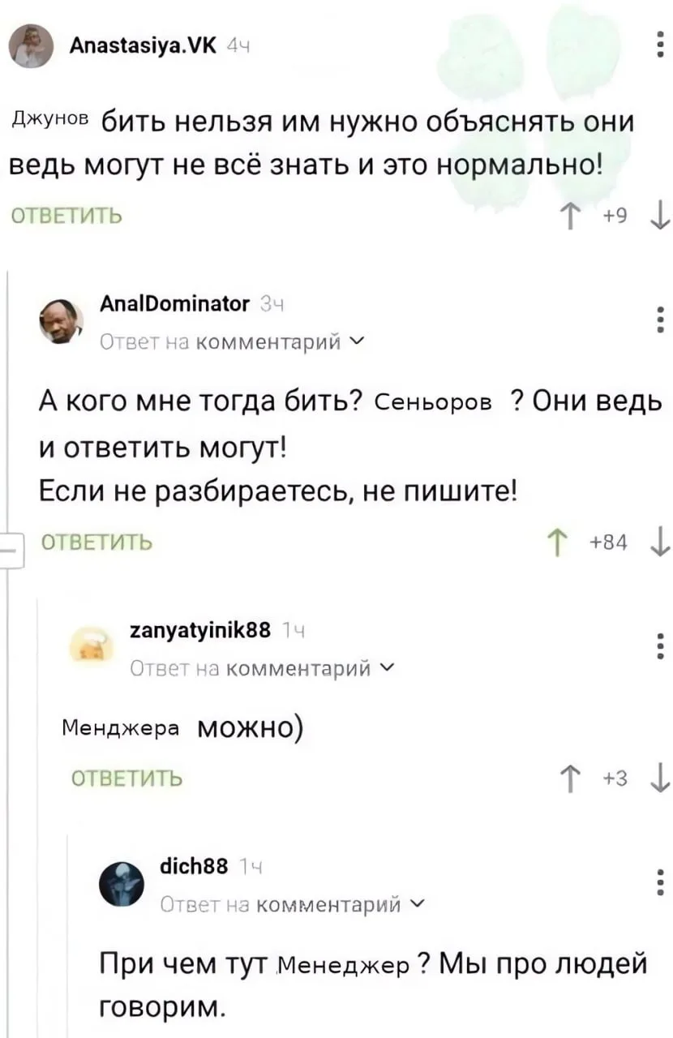The image size is (673, 1038).
Task: Open Anastasiya.VK's profile avatar
Action: coord(31,47)
